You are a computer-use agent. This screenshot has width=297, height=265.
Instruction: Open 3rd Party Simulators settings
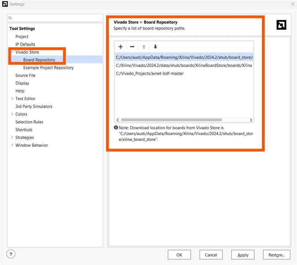(34, 106)
